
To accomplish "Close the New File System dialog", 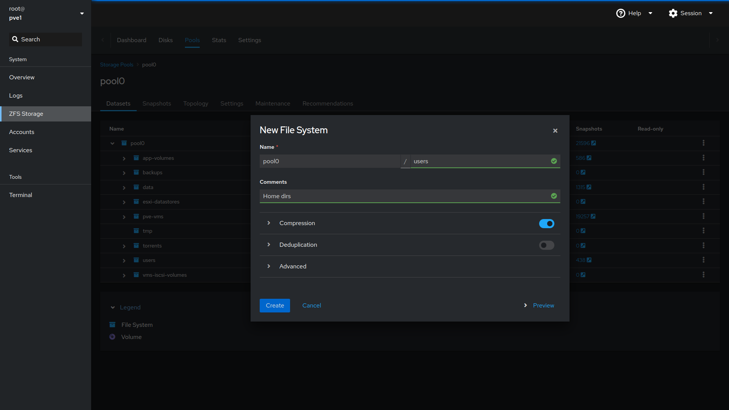I will 555,131.
